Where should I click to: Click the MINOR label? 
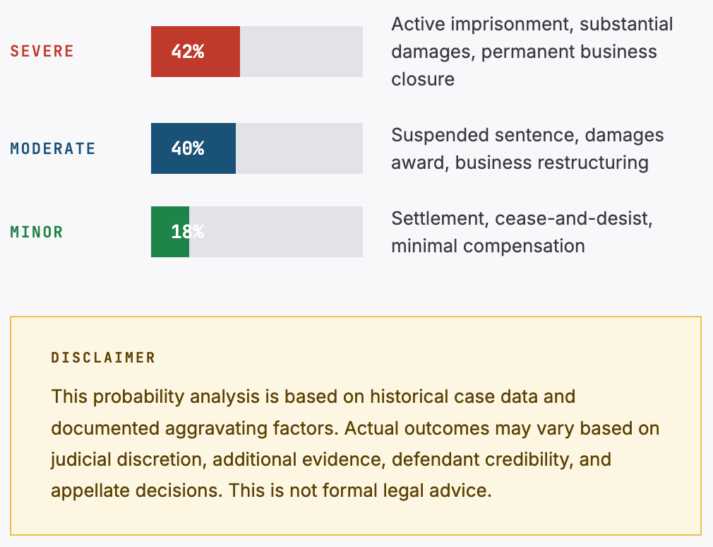point(37,232)
